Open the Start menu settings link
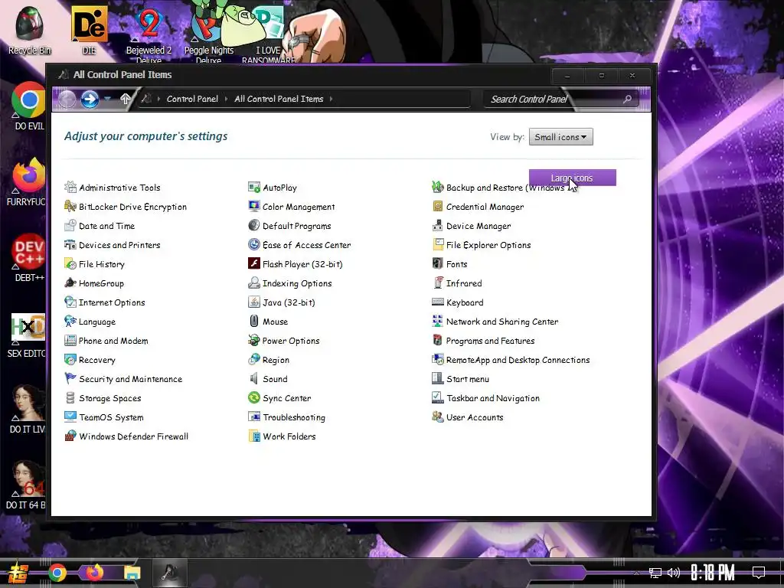Image resolution: width=784 pixels, height=588 pixels. point(468,379)
